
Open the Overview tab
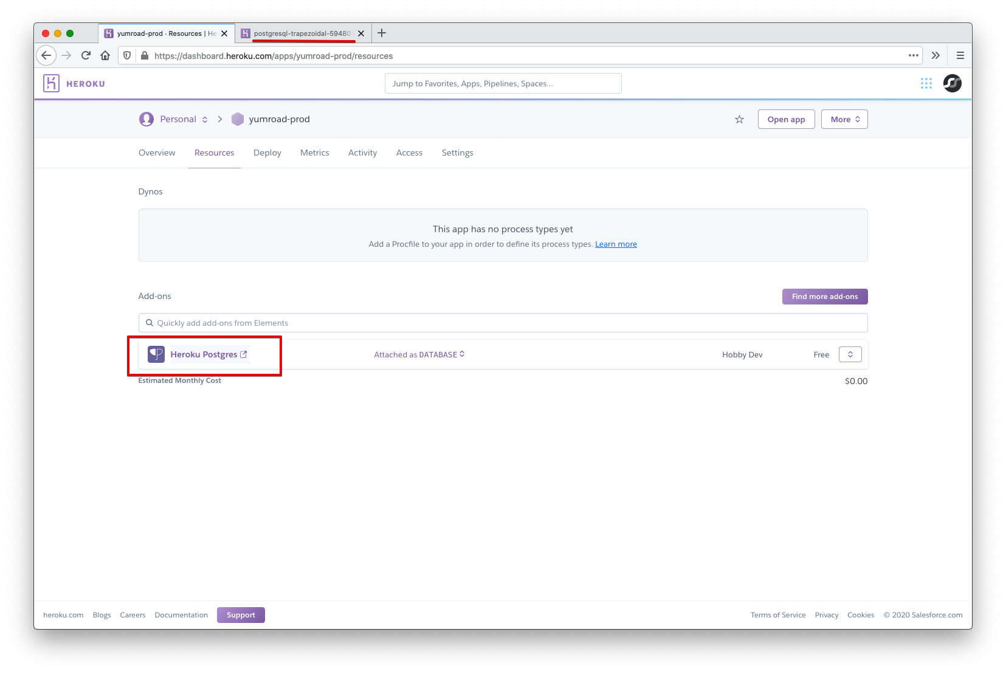pos(157,153)
